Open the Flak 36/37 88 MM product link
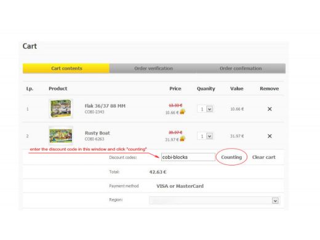The height and width of the screenshot is (240, 320). point(105,106)
